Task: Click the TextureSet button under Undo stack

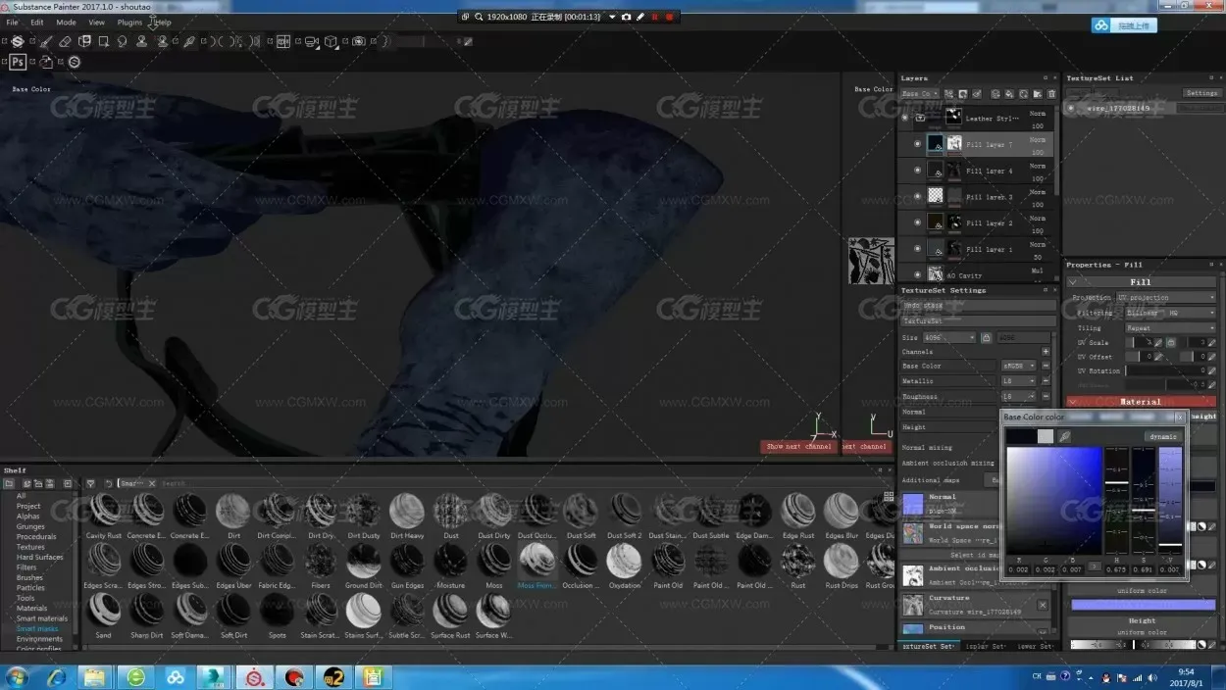Action: [978, 320]
